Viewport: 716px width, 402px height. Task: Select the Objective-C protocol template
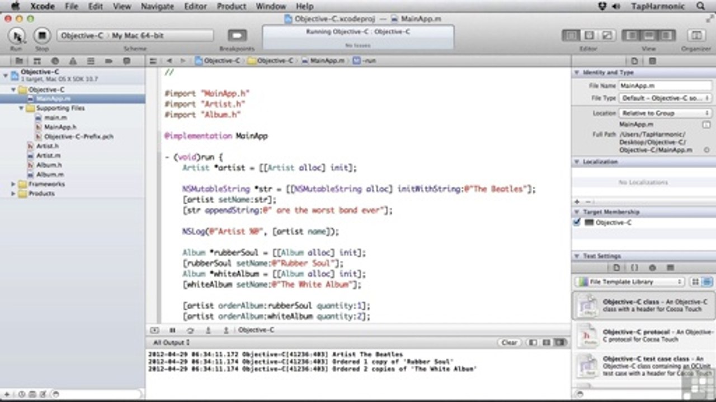tap(643, 336)
